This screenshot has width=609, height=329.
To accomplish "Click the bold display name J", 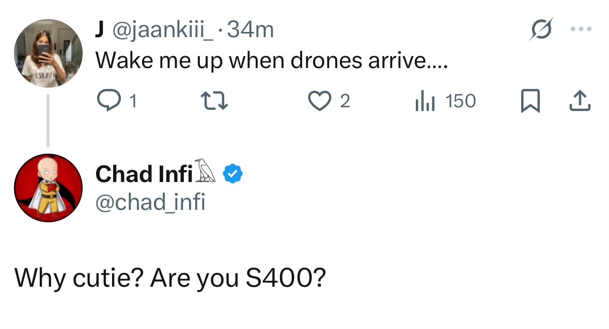I will [x=99, y=31].
